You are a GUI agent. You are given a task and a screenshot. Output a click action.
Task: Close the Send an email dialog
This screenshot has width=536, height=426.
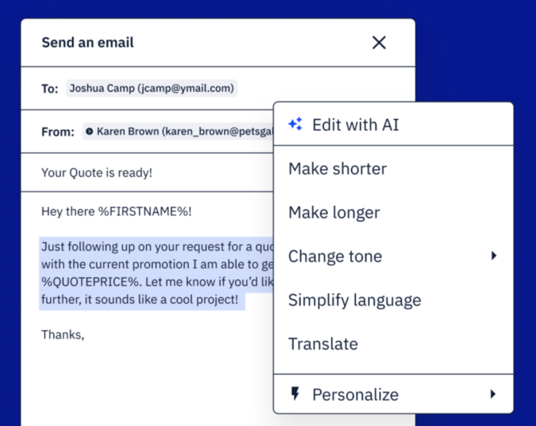coord(379,43)
